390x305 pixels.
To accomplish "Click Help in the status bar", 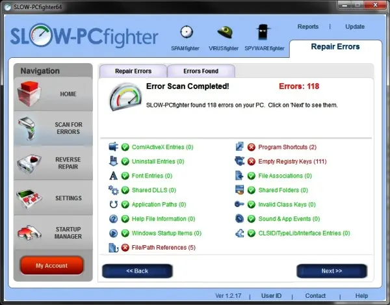I will click(x=361, y=296).
